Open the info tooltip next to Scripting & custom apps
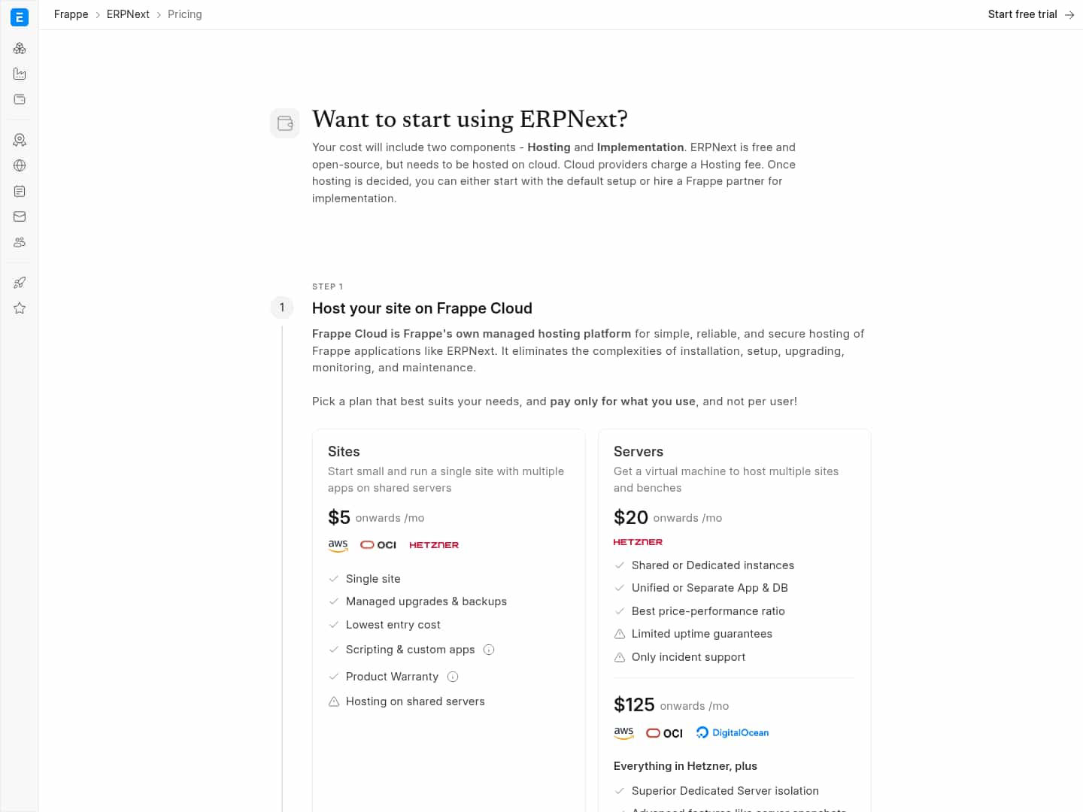This screenshot has width=1083, height=812. pyautogui.click(x=489, y=650)
